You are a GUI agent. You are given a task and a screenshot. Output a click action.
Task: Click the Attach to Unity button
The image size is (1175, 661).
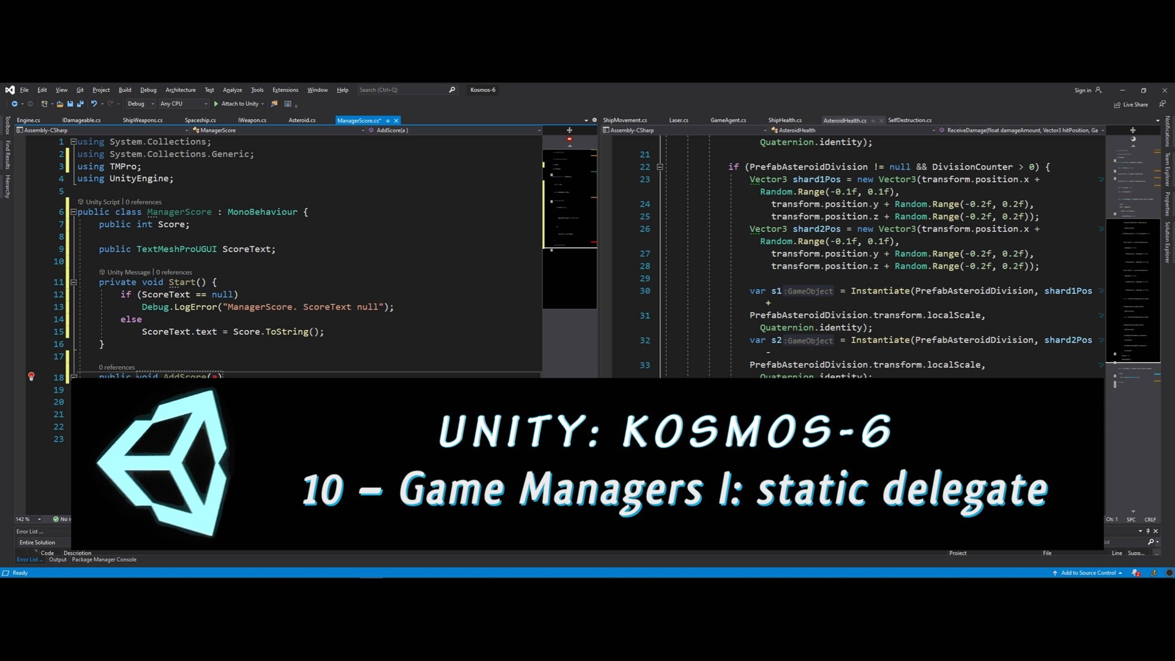point(240,103)
